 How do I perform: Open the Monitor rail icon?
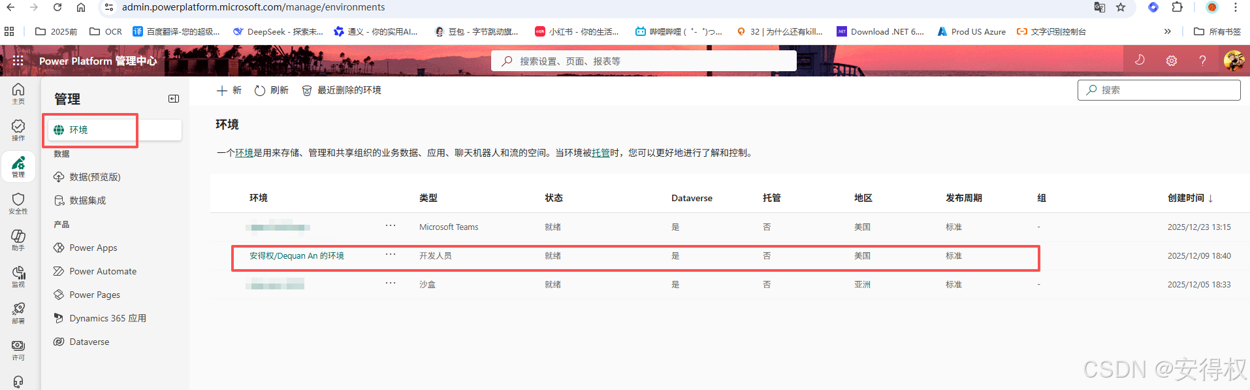tap(18, 276)
